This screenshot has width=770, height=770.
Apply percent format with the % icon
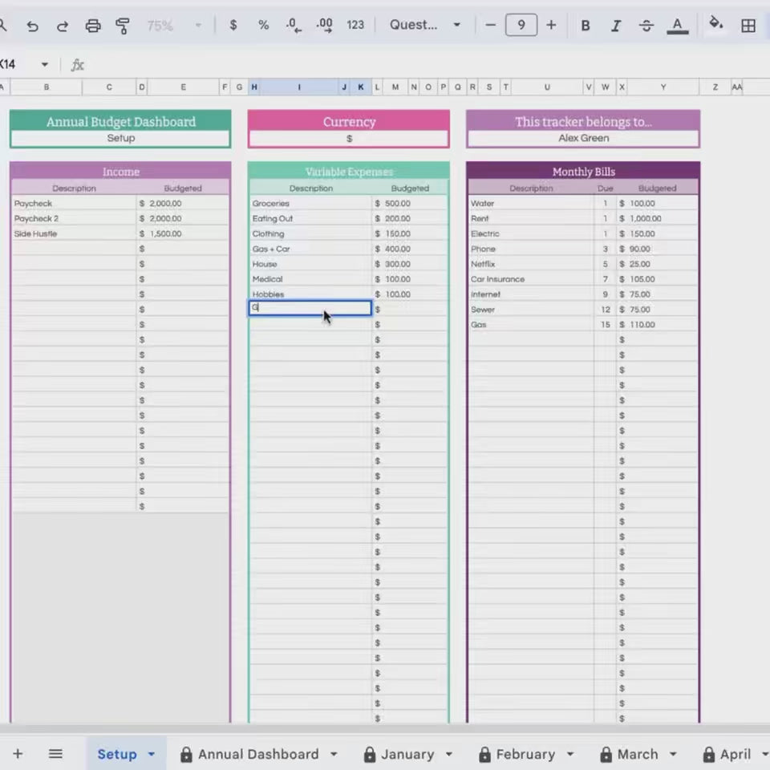[263, 25]
